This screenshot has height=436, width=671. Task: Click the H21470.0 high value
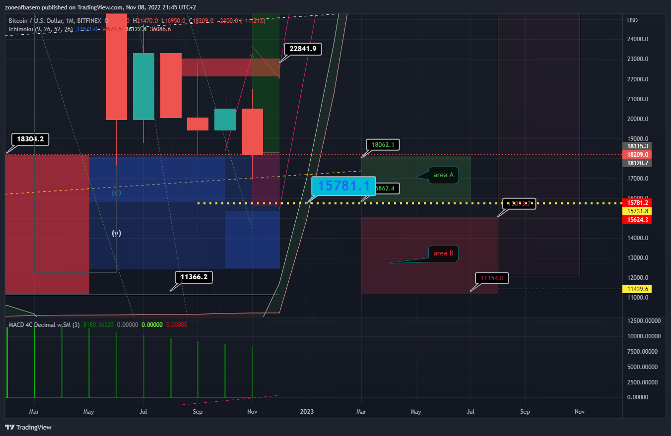click(x=145, y=21)
